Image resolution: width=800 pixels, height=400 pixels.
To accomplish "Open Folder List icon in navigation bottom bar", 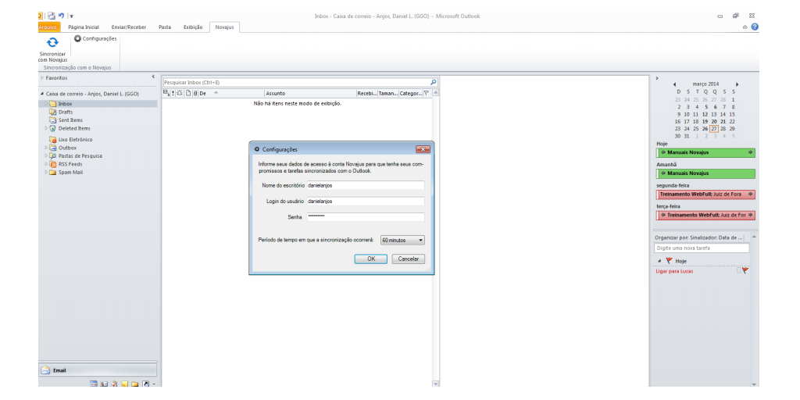I will tap(134, 384).
